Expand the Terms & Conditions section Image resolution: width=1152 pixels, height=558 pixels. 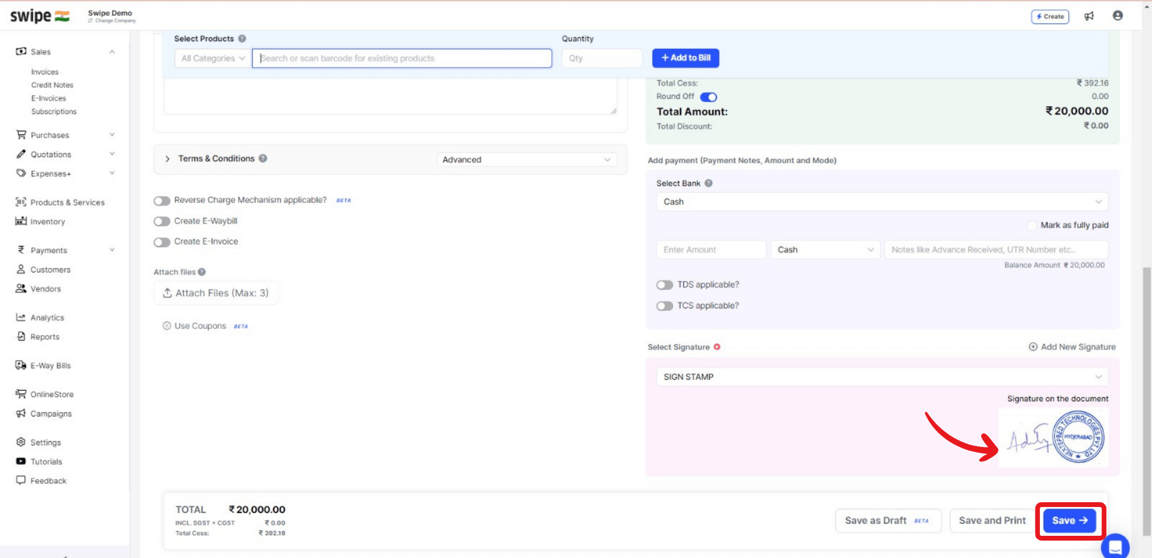(x=167, y=159)
